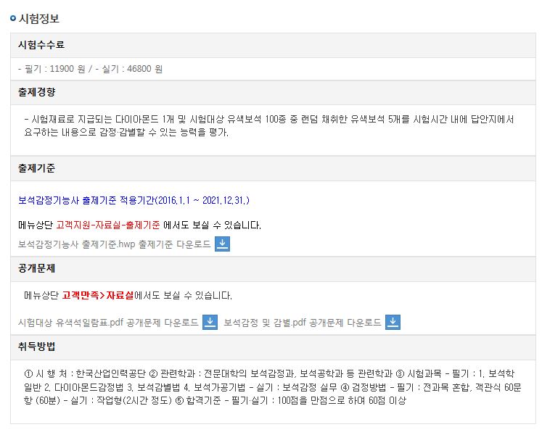Click 보석감정기능사 출제기준.hwp 출제기준 다운로드 text
The width and height of the screenshot is (542, 435).
115,244
